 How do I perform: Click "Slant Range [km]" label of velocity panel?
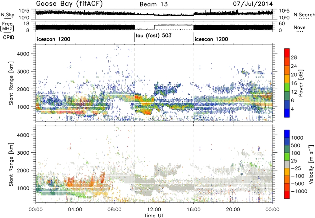[11, 164]
